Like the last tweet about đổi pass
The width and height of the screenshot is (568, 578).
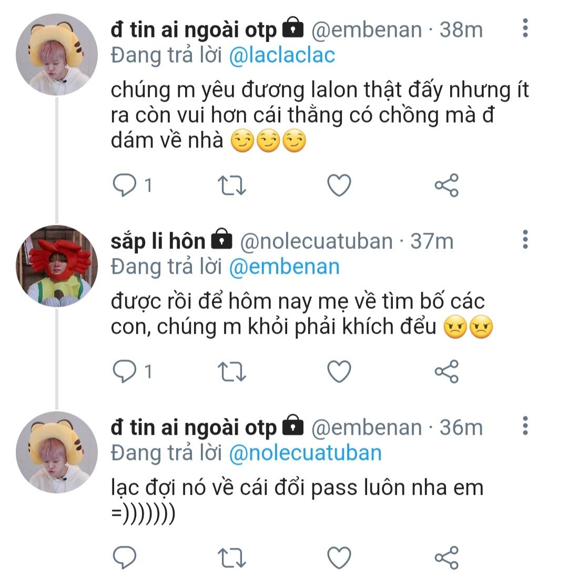[339, 558]
